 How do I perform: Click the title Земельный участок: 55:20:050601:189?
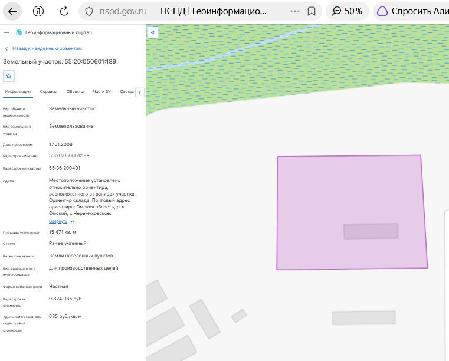point(60,62)
